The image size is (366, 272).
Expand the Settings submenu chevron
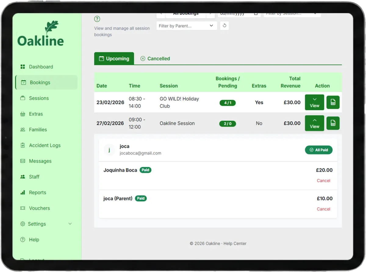[x=70, y=224]
